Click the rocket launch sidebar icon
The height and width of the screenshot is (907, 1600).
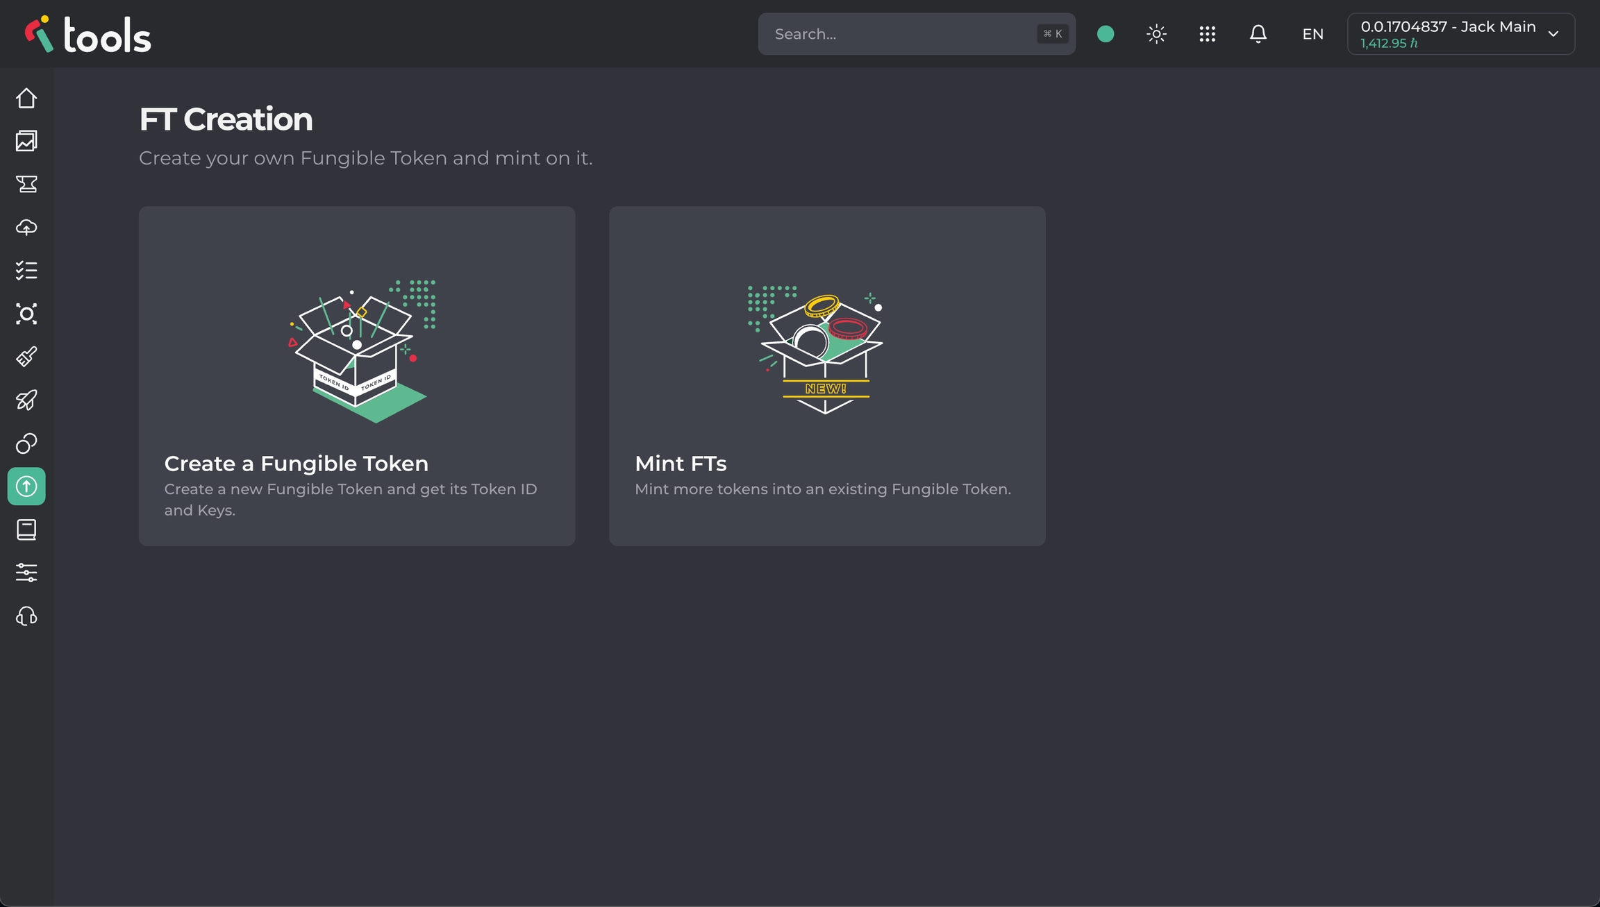pyautogui.click(x=26, y=400)
